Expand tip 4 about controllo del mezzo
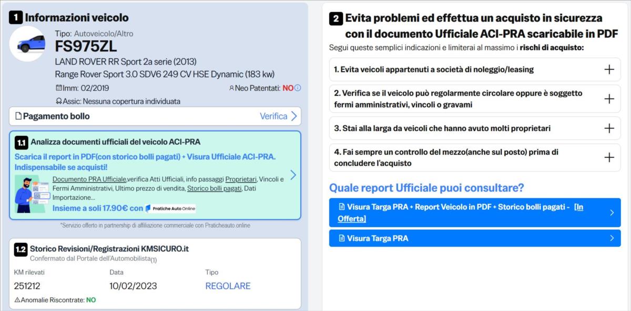This screenshot has height=311, width=631. (609, 157)
